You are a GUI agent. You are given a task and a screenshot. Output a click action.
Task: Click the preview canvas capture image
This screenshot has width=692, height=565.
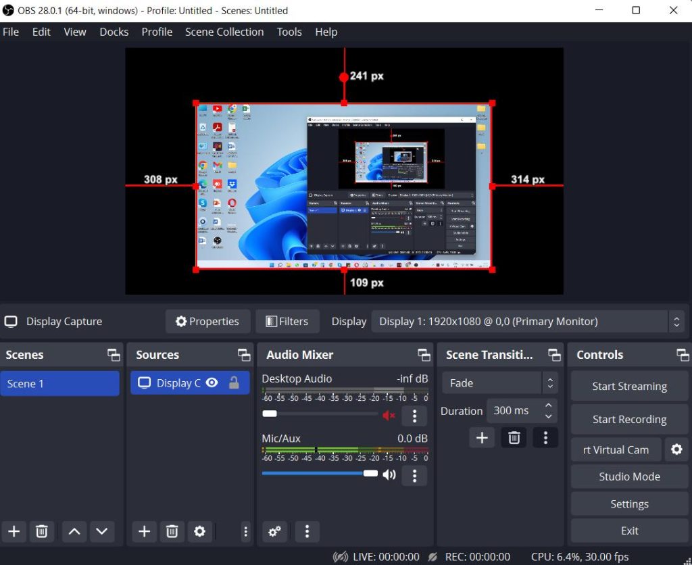coord(344,186)
